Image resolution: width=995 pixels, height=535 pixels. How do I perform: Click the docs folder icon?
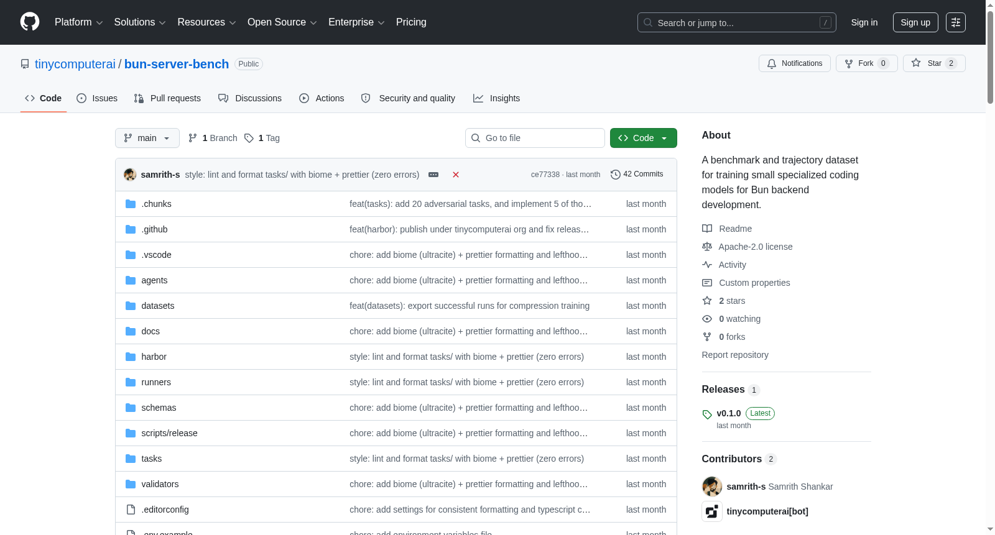[x=131, y=331]
